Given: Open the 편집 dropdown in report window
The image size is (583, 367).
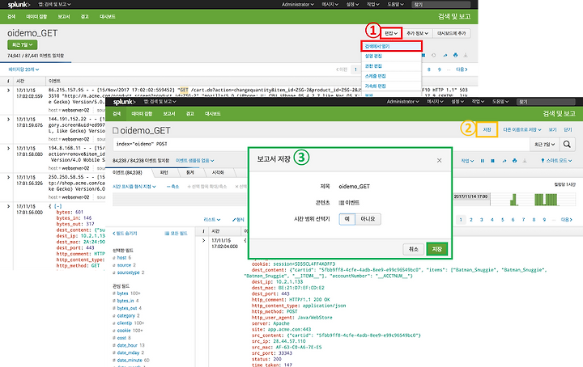Looking at the screenshot, I should click(x=391, y=33).
